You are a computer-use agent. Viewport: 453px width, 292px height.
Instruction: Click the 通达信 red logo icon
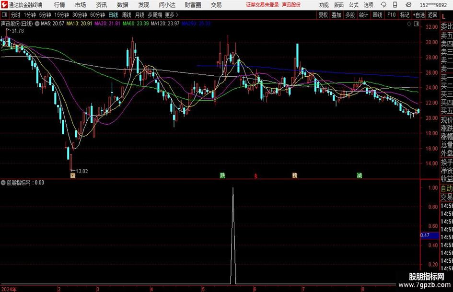[4, 5]
